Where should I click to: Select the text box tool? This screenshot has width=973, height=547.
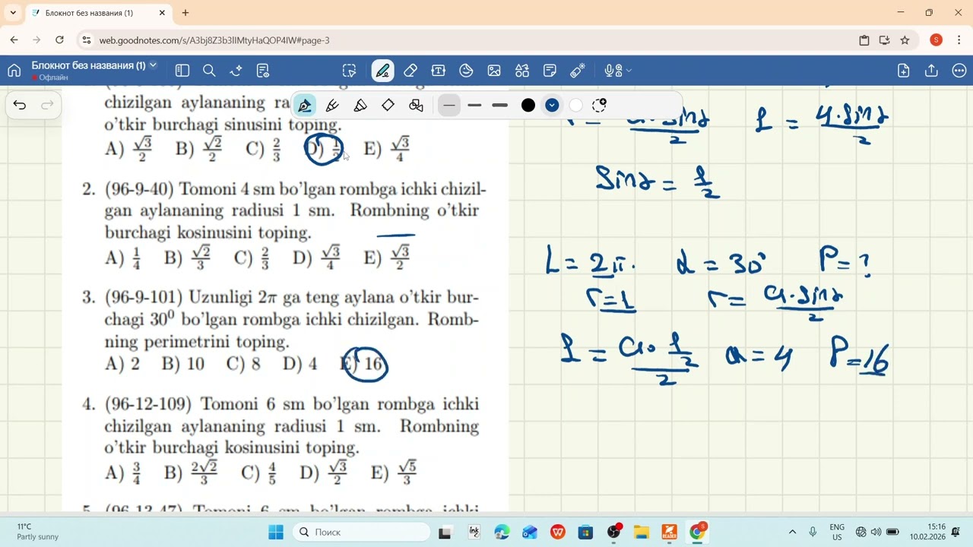coord(439,71)
